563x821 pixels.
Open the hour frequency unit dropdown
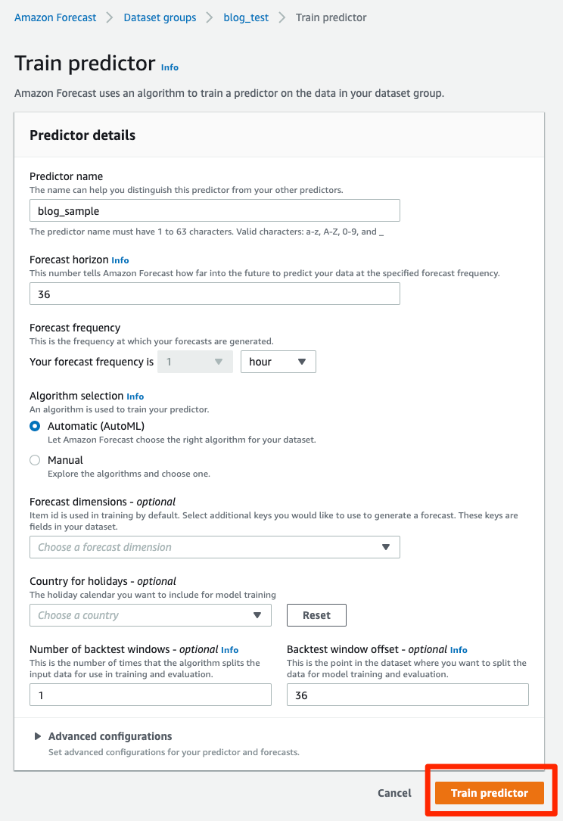click(278, 362)
